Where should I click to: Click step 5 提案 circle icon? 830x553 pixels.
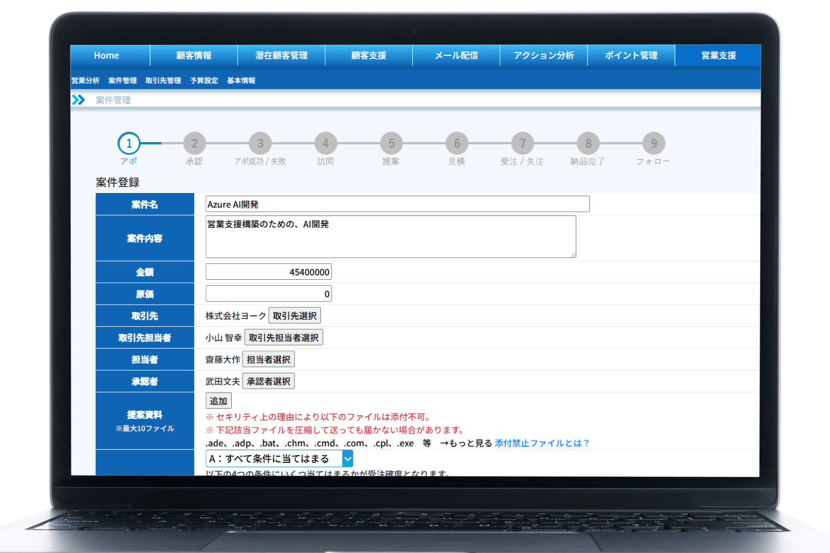coord(391,143)
